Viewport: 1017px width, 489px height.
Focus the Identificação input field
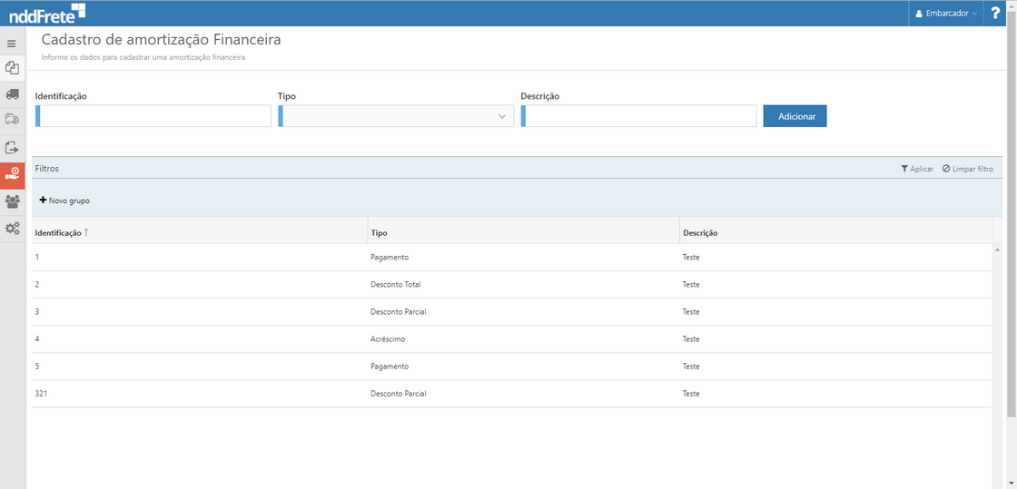point(154,116)
